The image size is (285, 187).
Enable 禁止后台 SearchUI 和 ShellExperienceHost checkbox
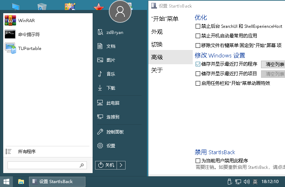click(x=198, y=26)
